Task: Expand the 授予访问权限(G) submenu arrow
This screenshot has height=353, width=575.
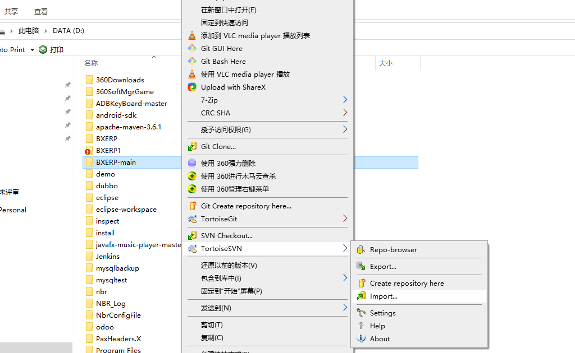Action: tap(345, 129)
